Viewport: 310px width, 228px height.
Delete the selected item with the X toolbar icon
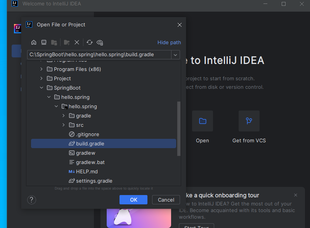coord(77,43)
